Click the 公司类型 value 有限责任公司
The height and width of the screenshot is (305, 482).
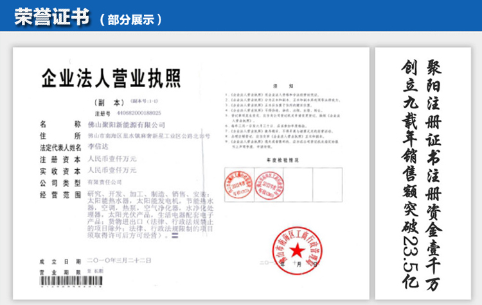109,182
